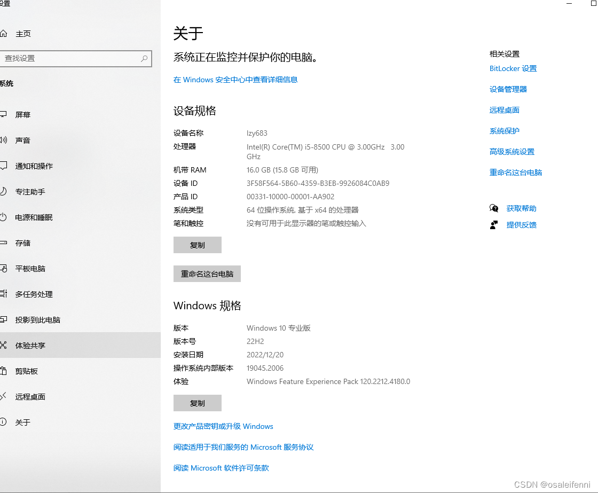Go to 电源和睡眠 settings
The image size is (598, 493).
pos(34,217)
